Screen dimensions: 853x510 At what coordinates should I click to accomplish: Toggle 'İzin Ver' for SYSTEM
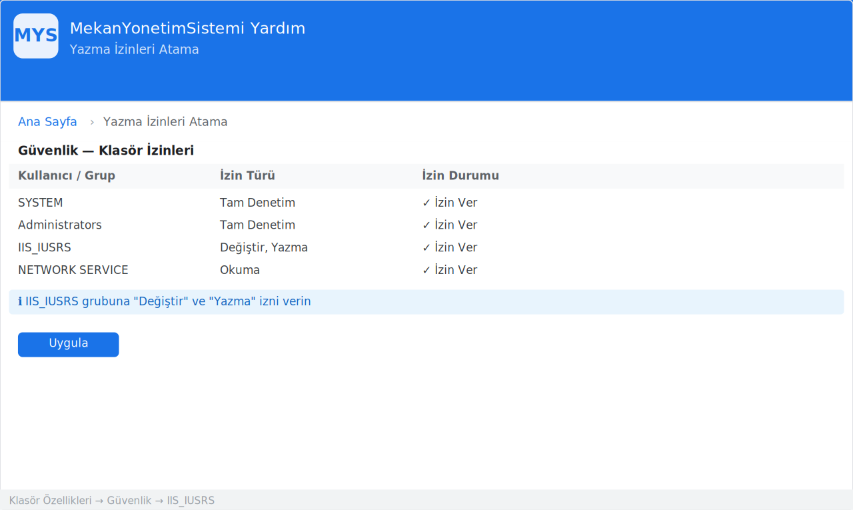click(x=450, y=203)
